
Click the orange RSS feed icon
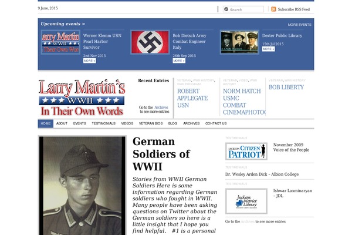273,9
